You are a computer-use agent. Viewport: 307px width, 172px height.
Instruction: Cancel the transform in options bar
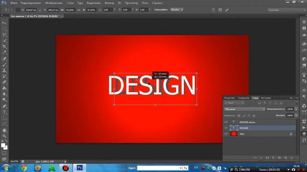[x=220, y=10]
